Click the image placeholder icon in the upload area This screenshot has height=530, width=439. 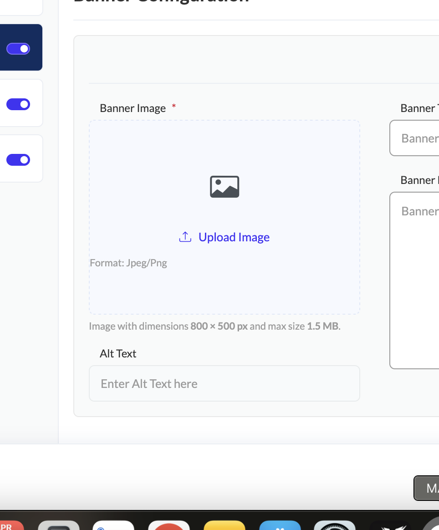point(225,187)
